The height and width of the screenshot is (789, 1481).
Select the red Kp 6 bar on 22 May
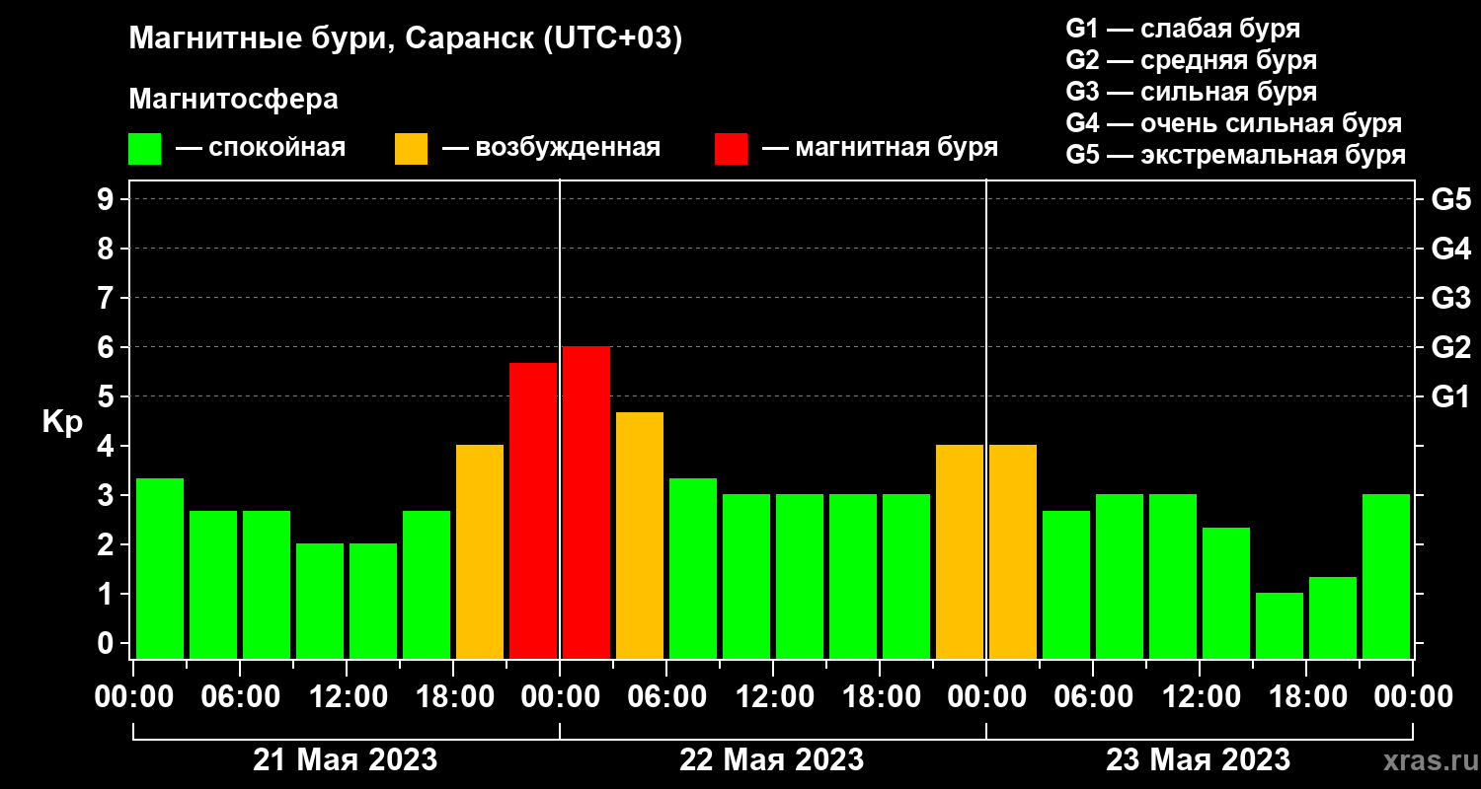(586, 502)
